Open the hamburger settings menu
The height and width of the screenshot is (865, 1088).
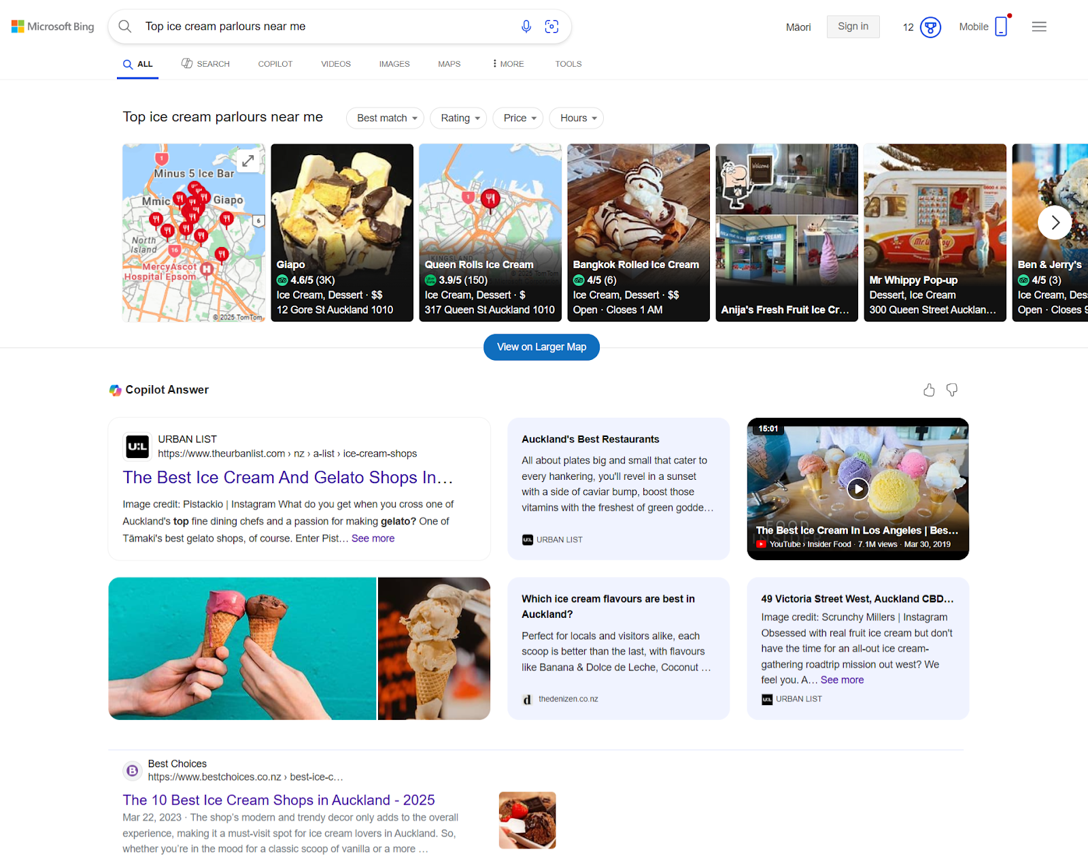(x=1039, y=27)
